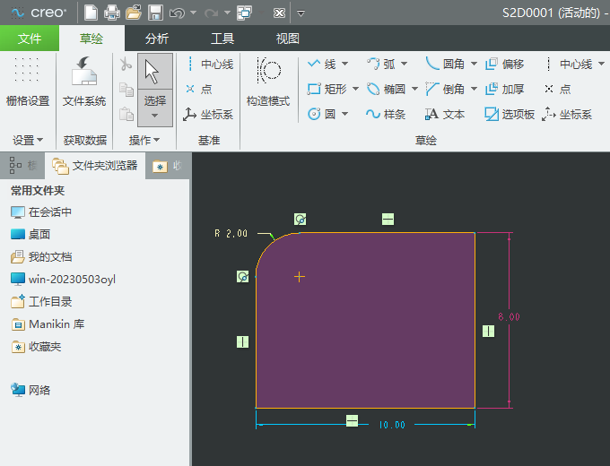Open Working Directory (工作目录) folder
Image resolution: width=610 pixels, height=466 pixels.
point(49,302)
